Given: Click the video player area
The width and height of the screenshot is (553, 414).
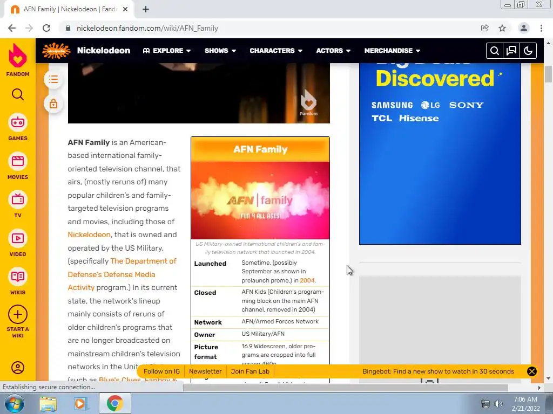Looking at the screenshot, I should pos(199,93).
